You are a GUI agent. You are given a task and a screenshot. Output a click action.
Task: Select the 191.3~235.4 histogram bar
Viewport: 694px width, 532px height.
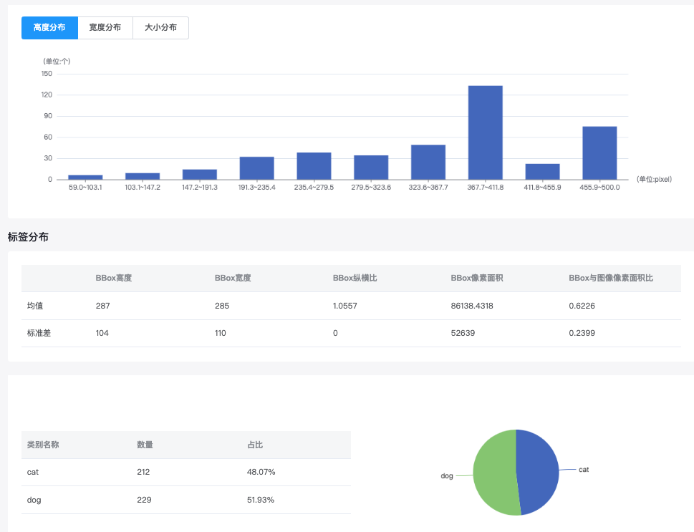[256, 168]
